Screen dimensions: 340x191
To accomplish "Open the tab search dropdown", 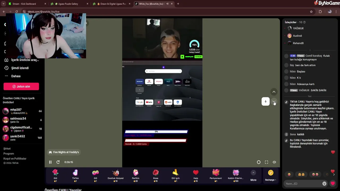I will pyautogui.click(x=3, y=4).
